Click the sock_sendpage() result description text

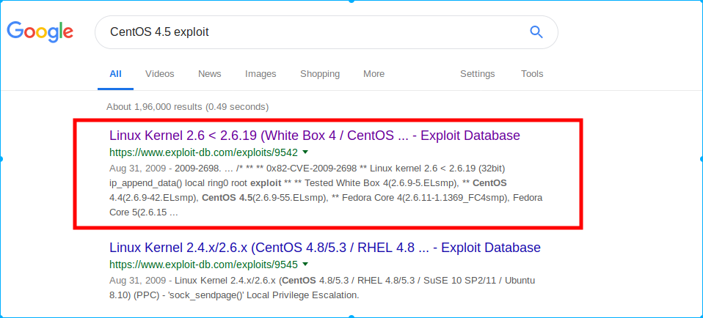click(322, 288)
